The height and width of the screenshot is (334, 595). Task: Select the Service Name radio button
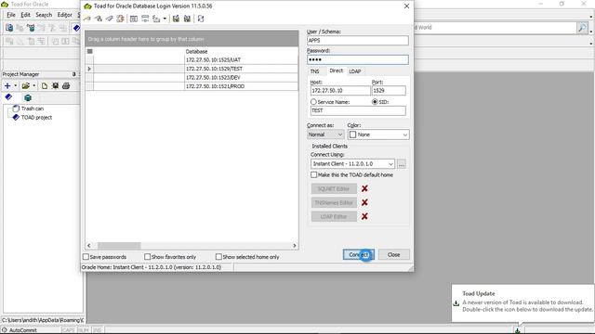313,102
